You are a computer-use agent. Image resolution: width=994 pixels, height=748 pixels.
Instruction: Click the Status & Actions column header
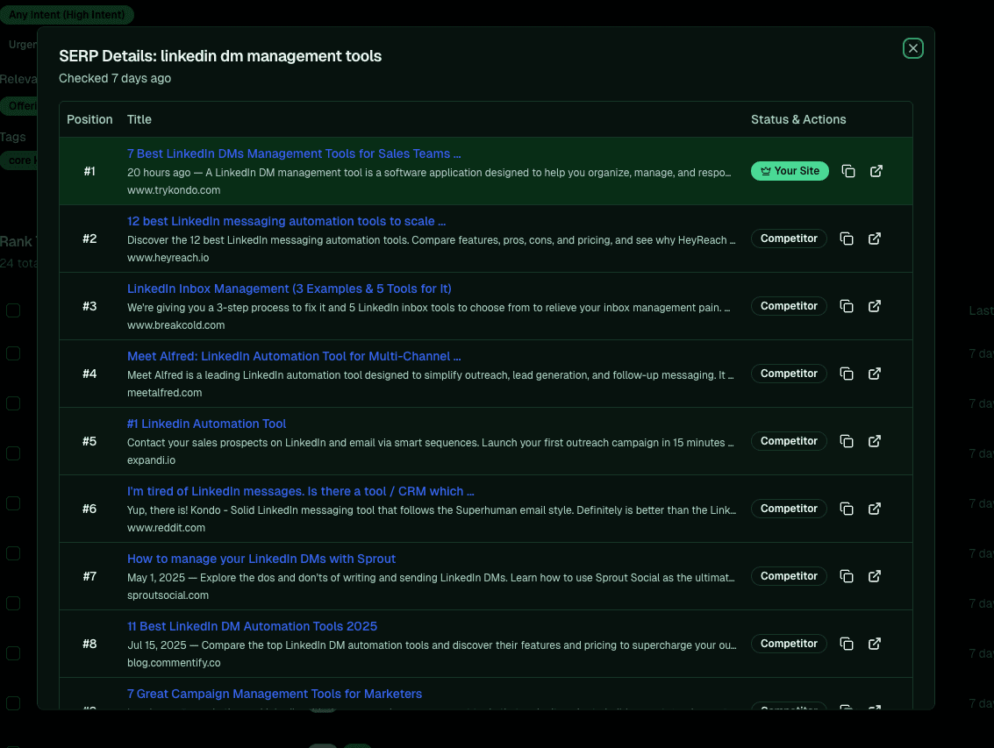point(798,119)
